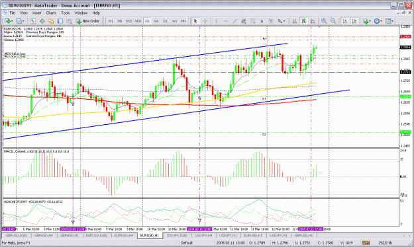Switch to the GBPUSD,H4 chart tab

click(x=44, y=235)
